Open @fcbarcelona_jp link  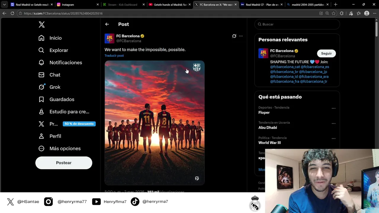pyautogui.click(x=313, y=72)
